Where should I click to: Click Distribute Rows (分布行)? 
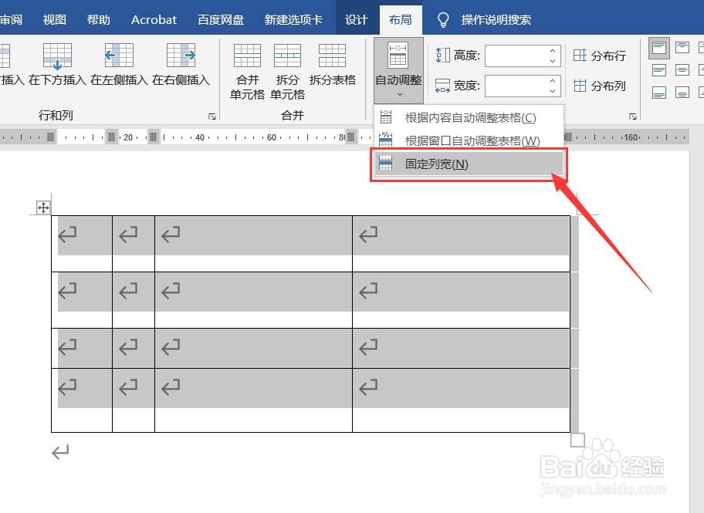(599, 56)
